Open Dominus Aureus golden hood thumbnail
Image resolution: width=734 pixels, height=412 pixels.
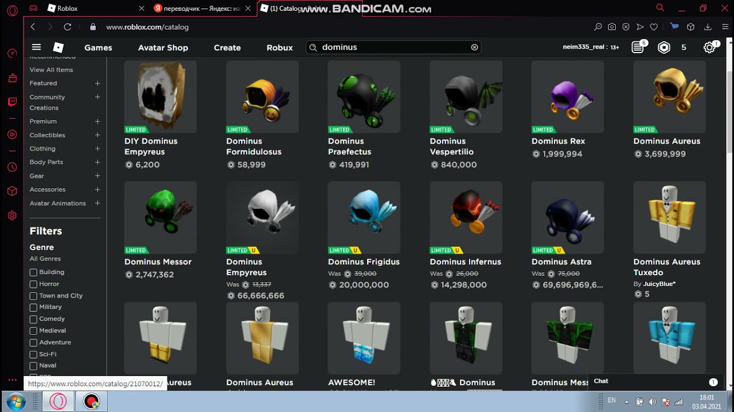[669, 97]
